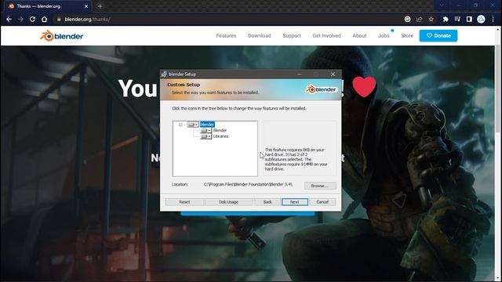Minimize the blender Setup dialog
The width and height of the screenshot is (502, 282).
(300, 74)
